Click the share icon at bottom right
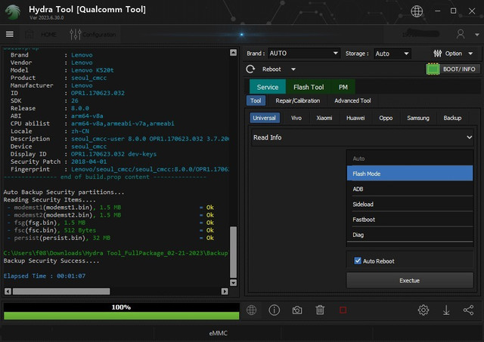 click(468, 310)
